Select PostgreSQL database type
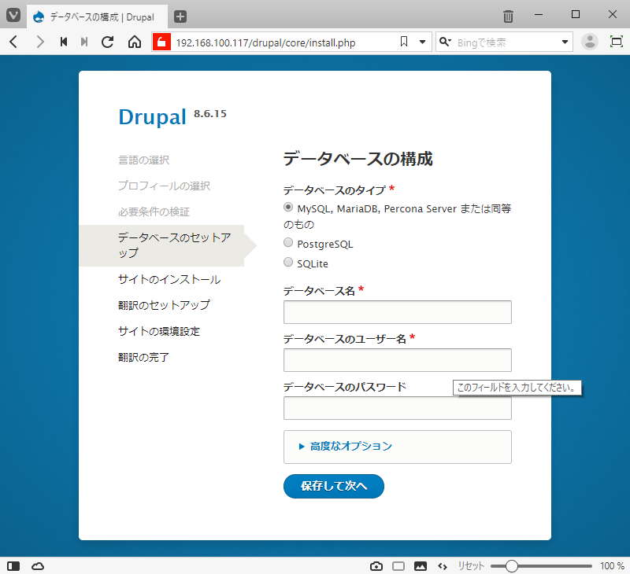The height and width of the screenshot is (574, 630). point(288,242)
